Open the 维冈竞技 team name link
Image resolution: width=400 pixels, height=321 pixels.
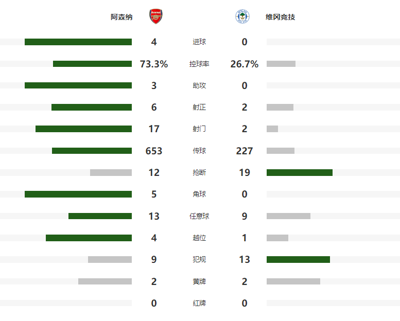pyautogui.click(x=281, y=17)
